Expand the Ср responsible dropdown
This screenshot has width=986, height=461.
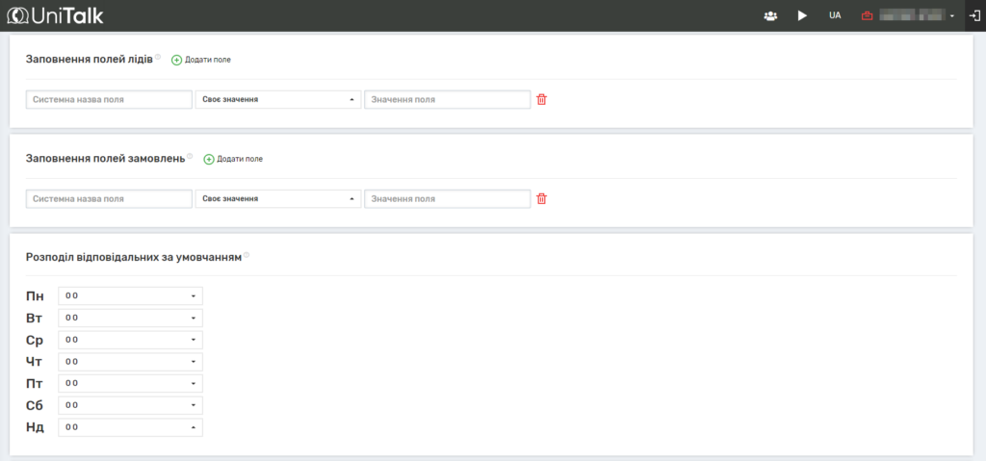[x=130, y=340]
